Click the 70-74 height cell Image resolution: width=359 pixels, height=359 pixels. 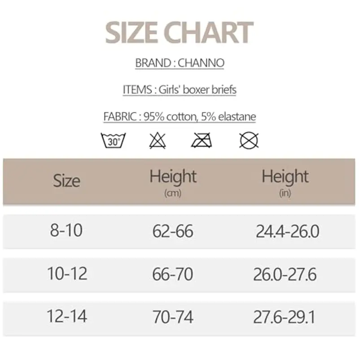[173, 318]
